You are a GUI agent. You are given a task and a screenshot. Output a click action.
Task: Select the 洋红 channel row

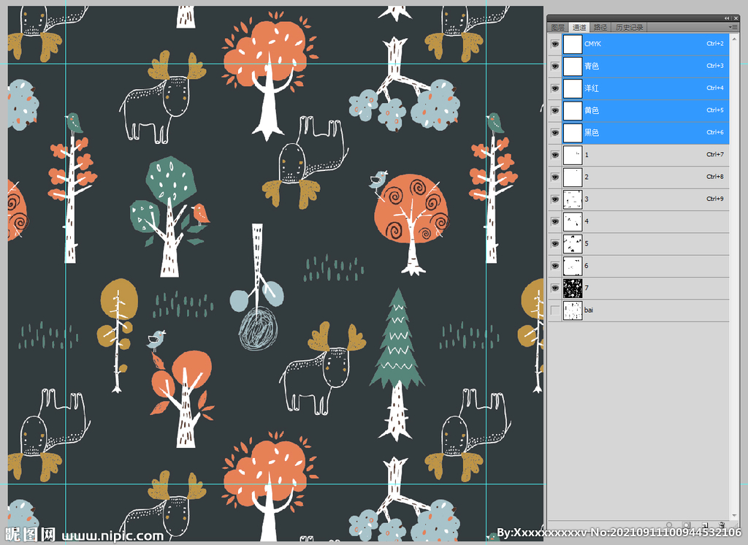pos(646,88)
